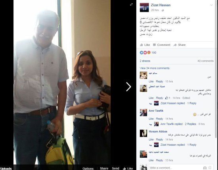Open the 2 shares link
This screenshot has width=218, height=170.
[145, 61]
